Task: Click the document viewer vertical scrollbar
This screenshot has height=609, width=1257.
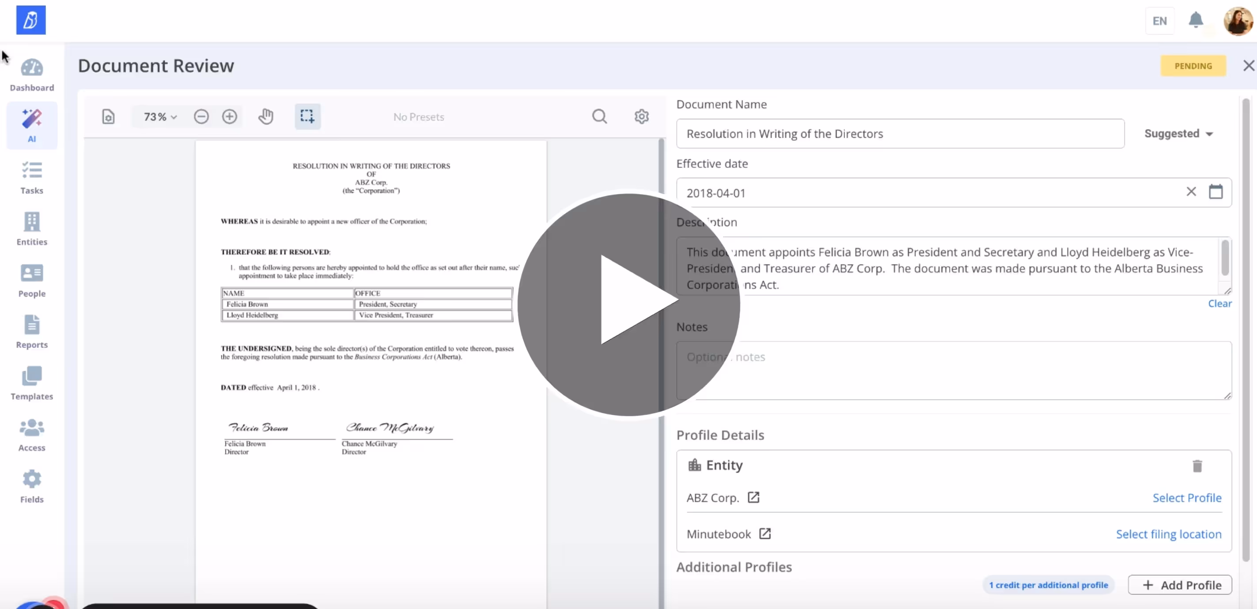Action: coord(662,373)
